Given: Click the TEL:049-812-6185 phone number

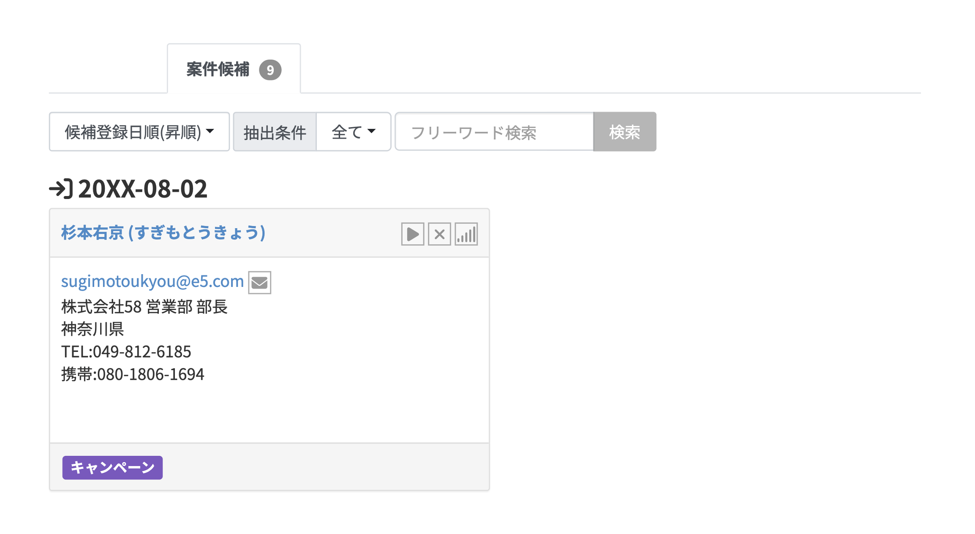Looking at the screenshot, I should 126,351.
